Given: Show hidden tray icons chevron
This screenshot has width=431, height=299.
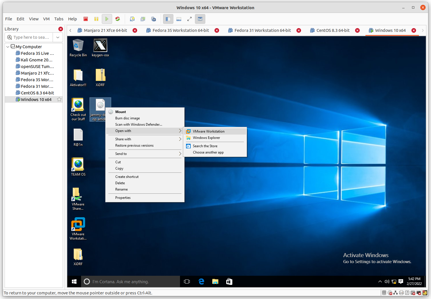Looking at the screenshot, I should (380, 282).
